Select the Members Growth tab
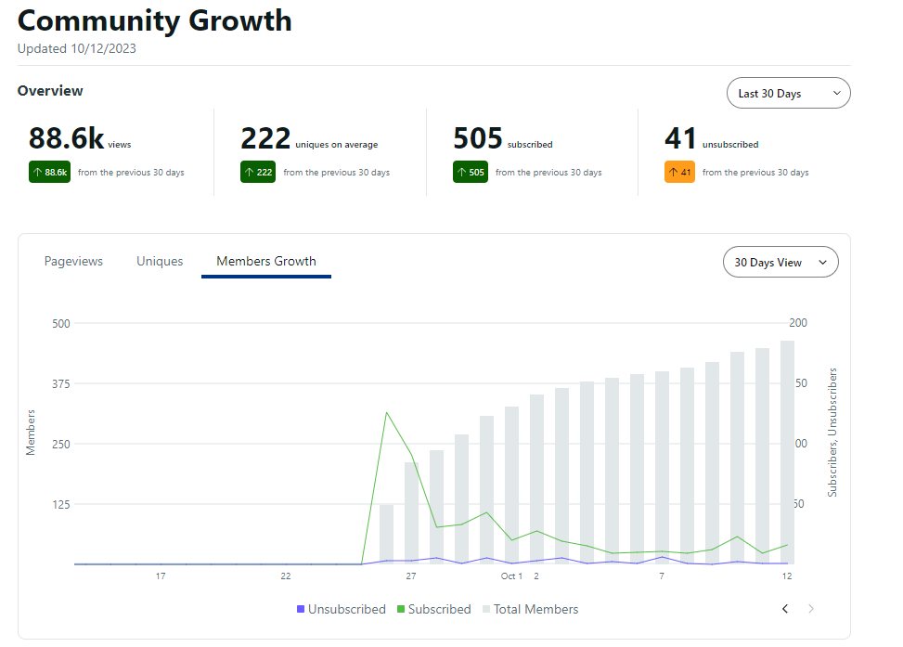903x647 pixels. click(x=266, y=261)
